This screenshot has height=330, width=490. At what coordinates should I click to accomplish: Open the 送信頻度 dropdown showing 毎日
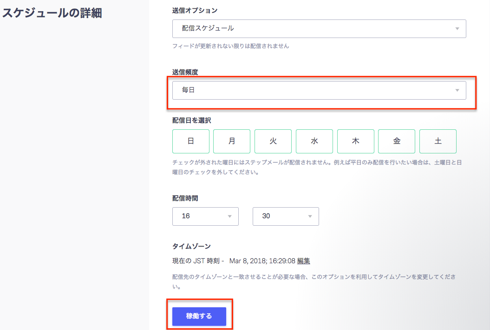tap(319, 90)
